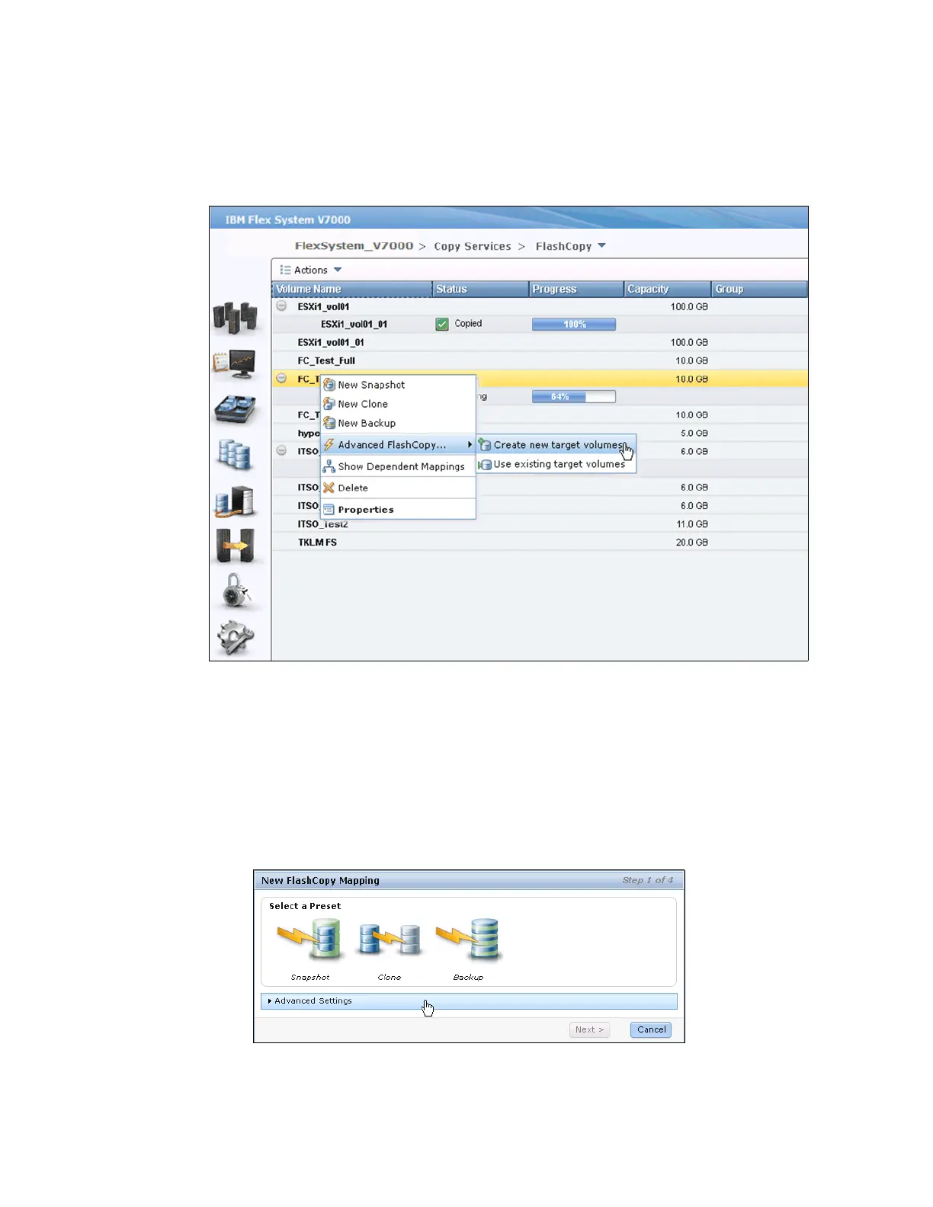This screenshot has width=933, height=1207.
Task: Open the Settings gear sidebar icon
Action: pos(236,637)
